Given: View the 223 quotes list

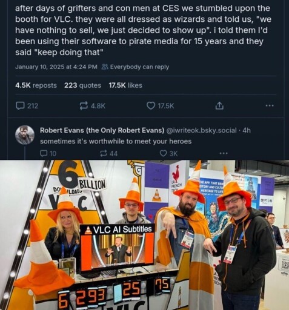Looking at the screenshot, I should (x=82, y=85).
